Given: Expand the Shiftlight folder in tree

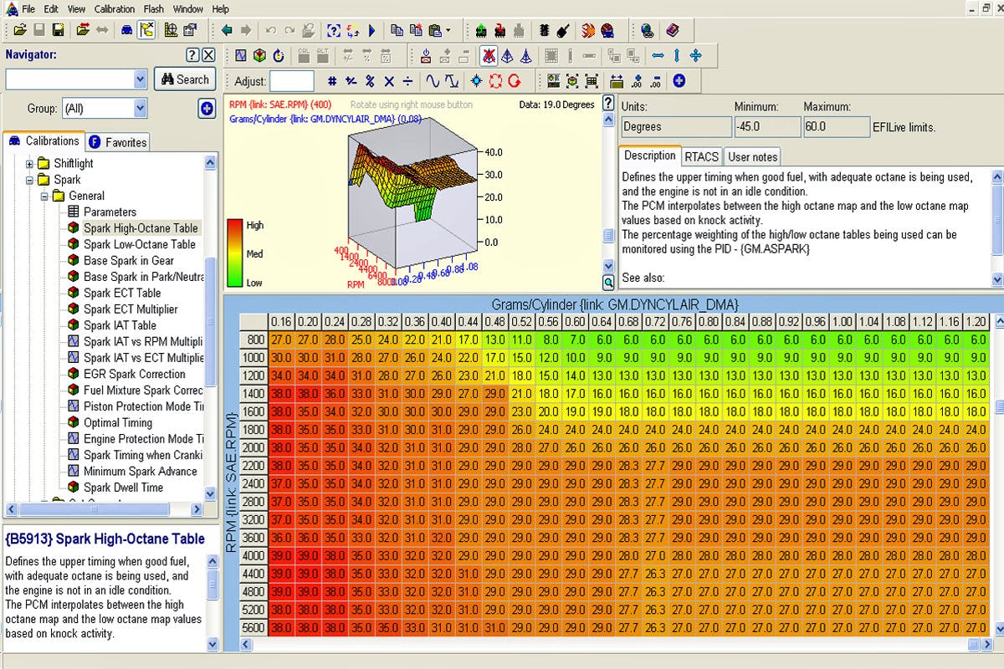Looking at the screenshot, I should [30, 164].
